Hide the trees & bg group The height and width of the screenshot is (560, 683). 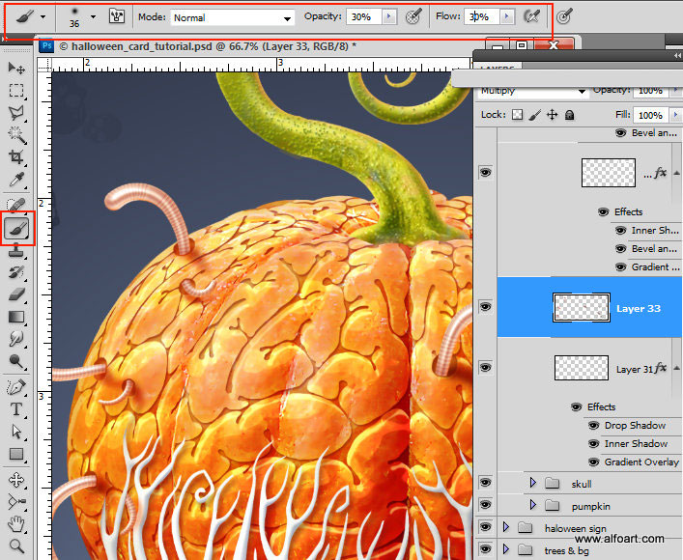tap(485, 548)
